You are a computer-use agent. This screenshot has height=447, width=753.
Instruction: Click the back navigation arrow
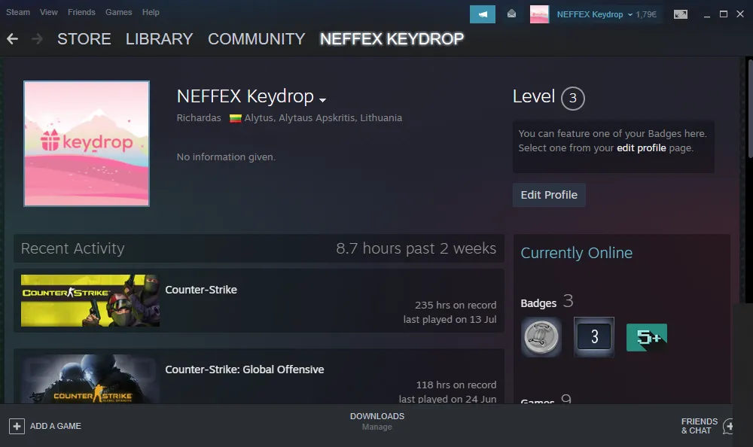[13, 39]
